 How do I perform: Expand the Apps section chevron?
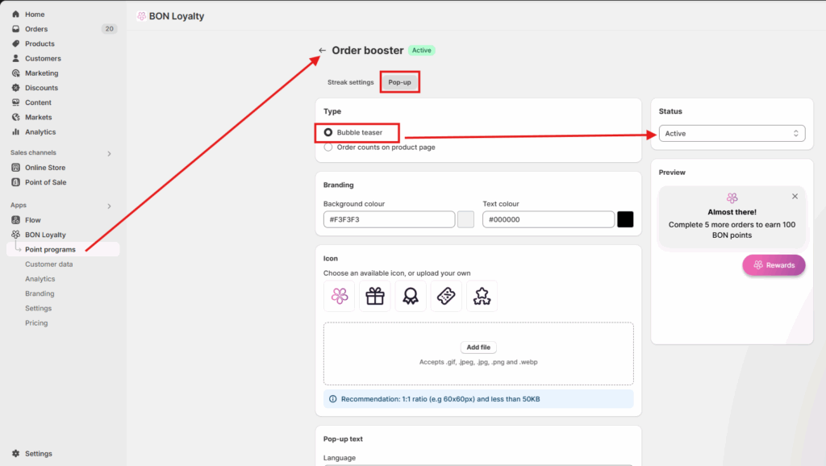(x=110, y=206)
